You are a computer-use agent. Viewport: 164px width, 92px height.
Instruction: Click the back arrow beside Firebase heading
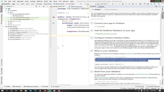point(93,9)
